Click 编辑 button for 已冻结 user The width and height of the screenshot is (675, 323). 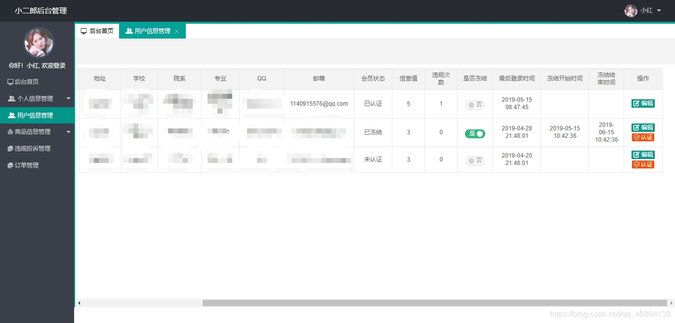643,127
